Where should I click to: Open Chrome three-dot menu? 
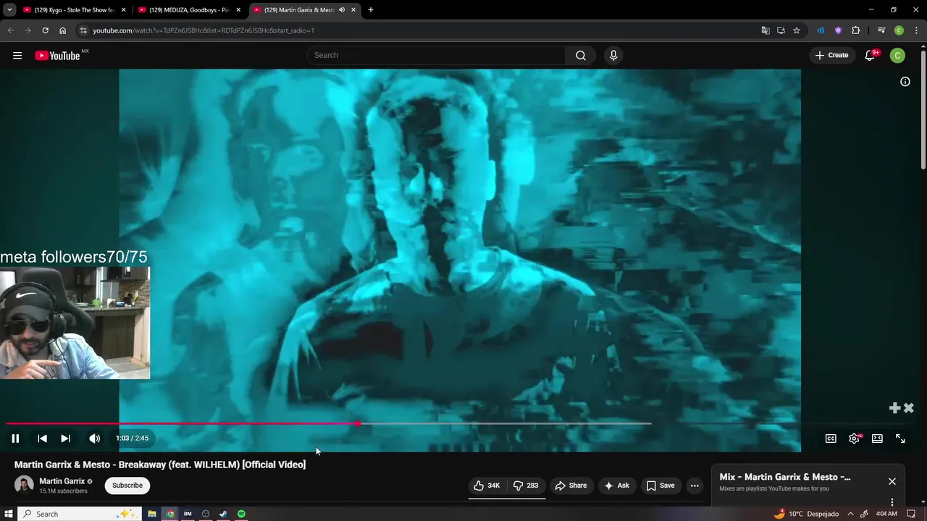click(916, 30)
